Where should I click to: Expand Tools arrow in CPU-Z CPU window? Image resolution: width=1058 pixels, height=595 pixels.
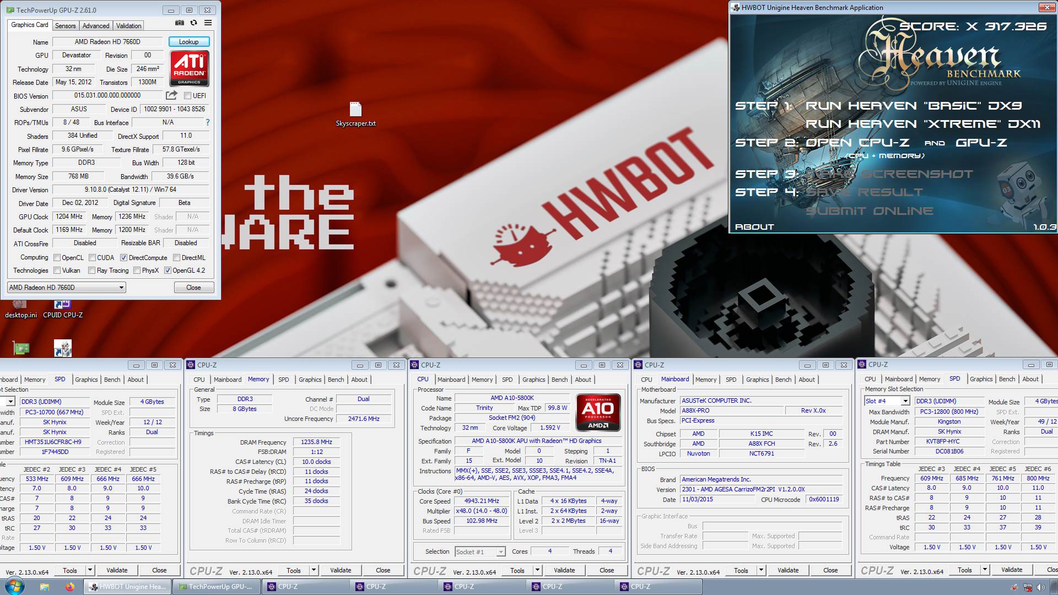click(537, 570)
